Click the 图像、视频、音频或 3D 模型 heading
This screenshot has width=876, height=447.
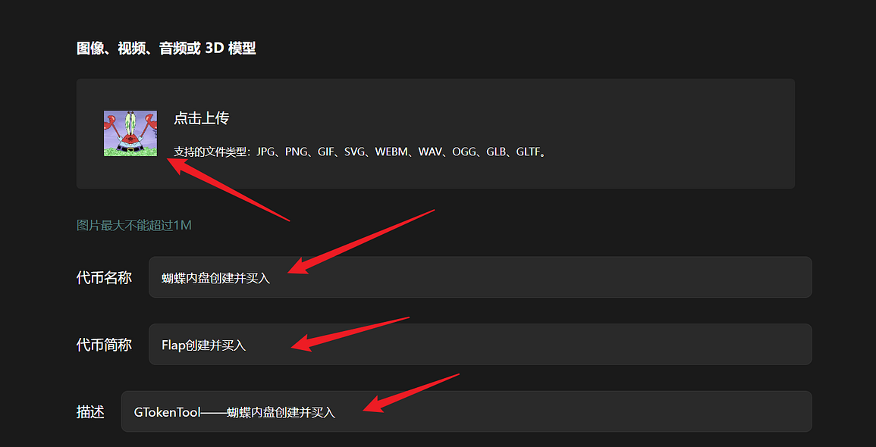pyautogui.click(x=166, y=48)
